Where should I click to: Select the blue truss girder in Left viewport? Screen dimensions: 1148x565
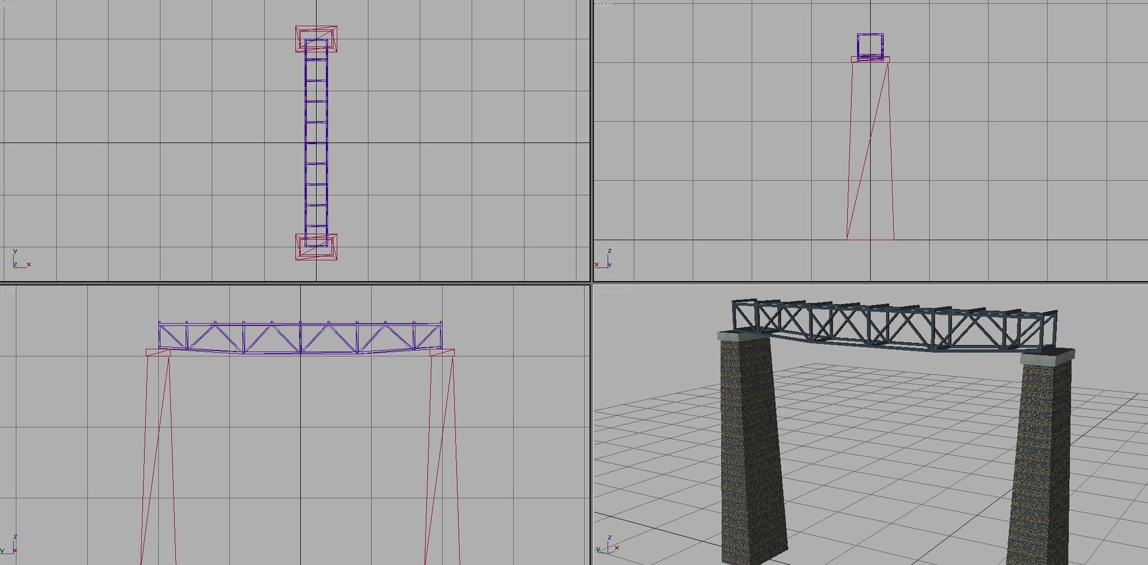(x=300, y=338)
